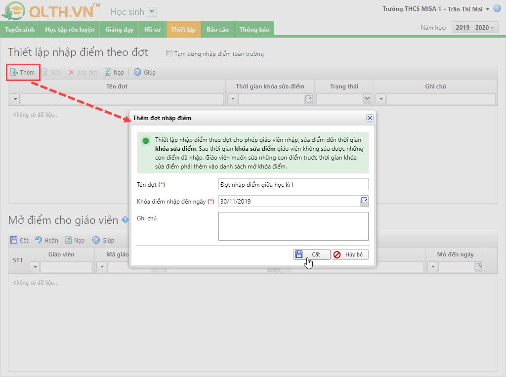Expand user menu arrow beside Trần Thị Mai
Screen dimensions: 506x377
click(487, 9)
